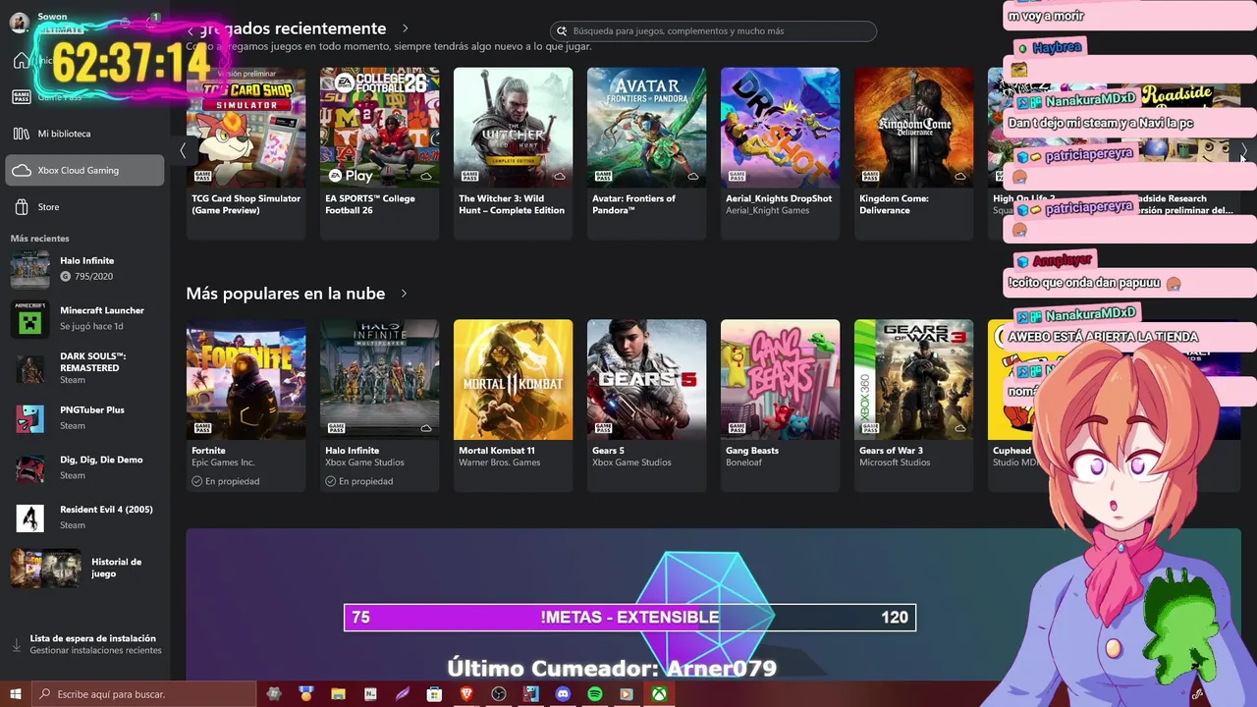Open Kingdom Come: Deliverance card
This screenshot has height=707, width=1257.
[x=913, y=153]
